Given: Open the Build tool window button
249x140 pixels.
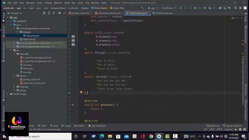Looking at the screenshot, I should (54, 126).
